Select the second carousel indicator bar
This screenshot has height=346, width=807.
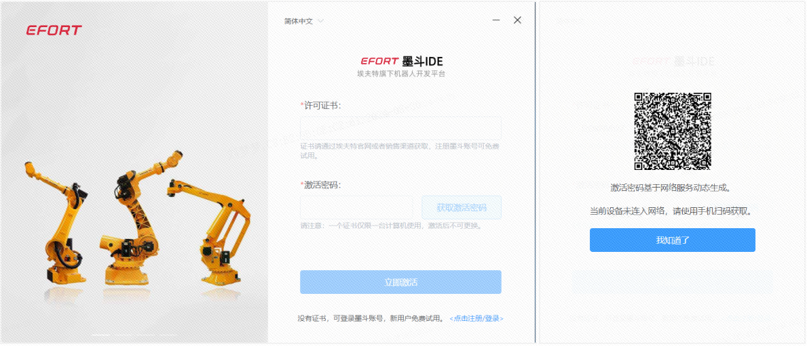pos(122,335)
